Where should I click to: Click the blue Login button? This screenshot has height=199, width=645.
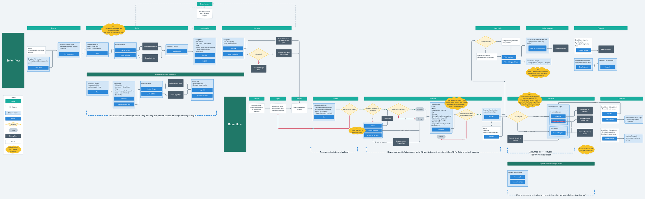pyautogui.click(x=373, y=126)
